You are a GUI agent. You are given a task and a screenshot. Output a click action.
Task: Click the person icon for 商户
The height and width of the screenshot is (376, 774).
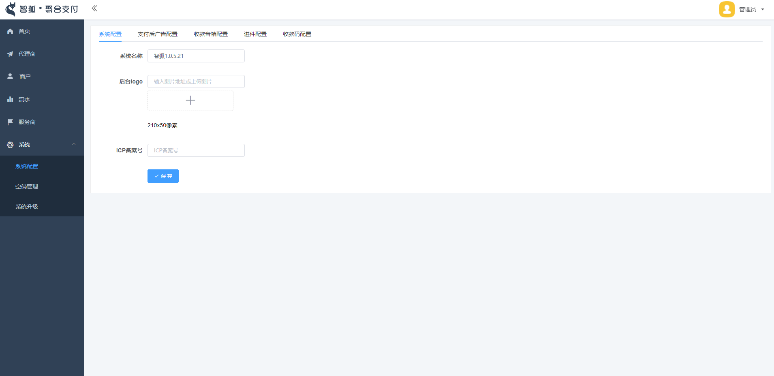coord(10,76)
